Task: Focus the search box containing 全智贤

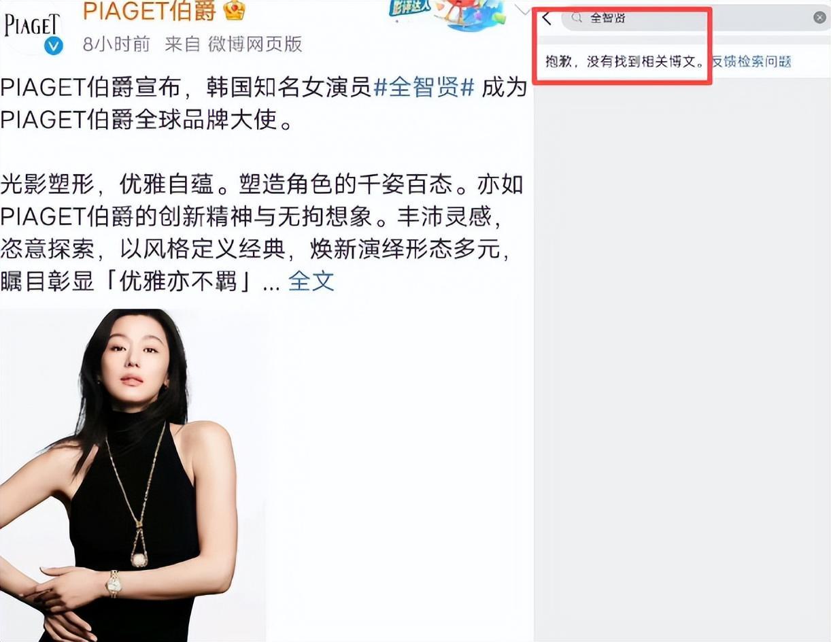Action: (x=695, y=18)
